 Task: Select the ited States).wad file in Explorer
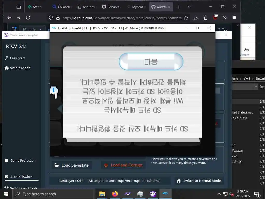(x=242, y=112)
